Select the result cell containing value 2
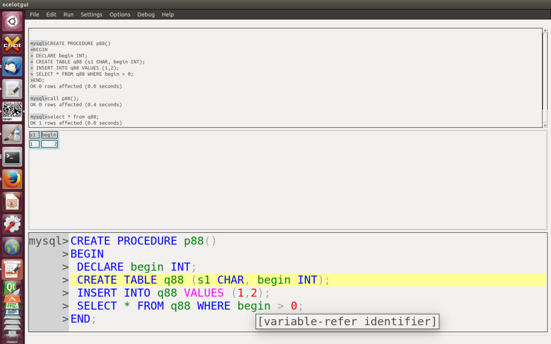The image size is (551, 344). (x=50, y=144)
